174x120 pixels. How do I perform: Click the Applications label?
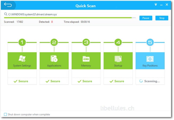54,66
